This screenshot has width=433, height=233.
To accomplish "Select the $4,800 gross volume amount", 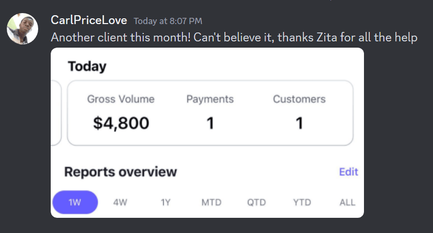I will click(x=121, y=123).
